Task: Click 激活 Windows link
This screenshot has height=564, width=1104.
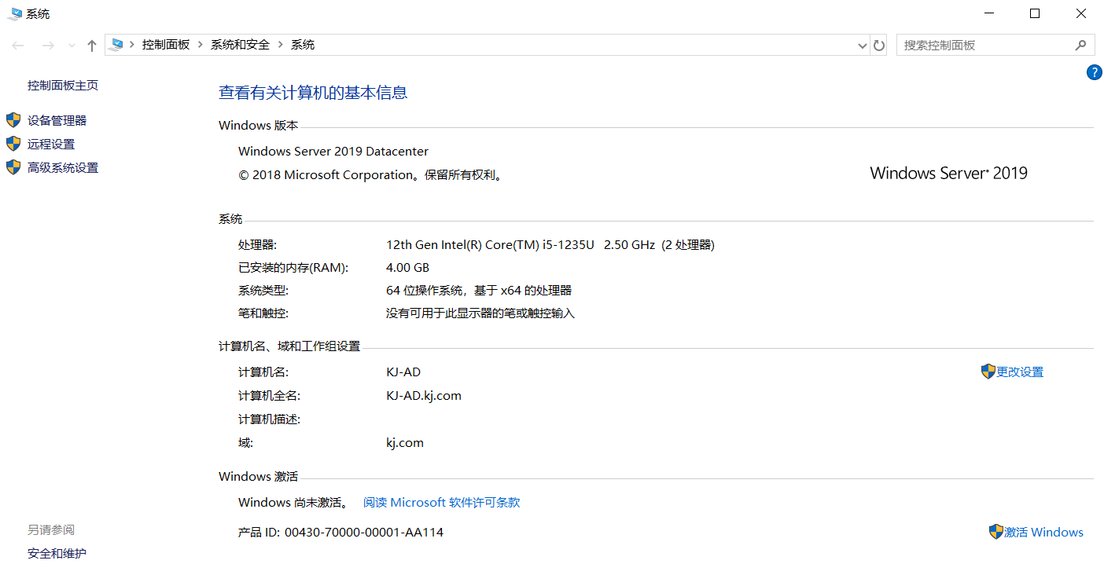Action: pos(1044,532)
